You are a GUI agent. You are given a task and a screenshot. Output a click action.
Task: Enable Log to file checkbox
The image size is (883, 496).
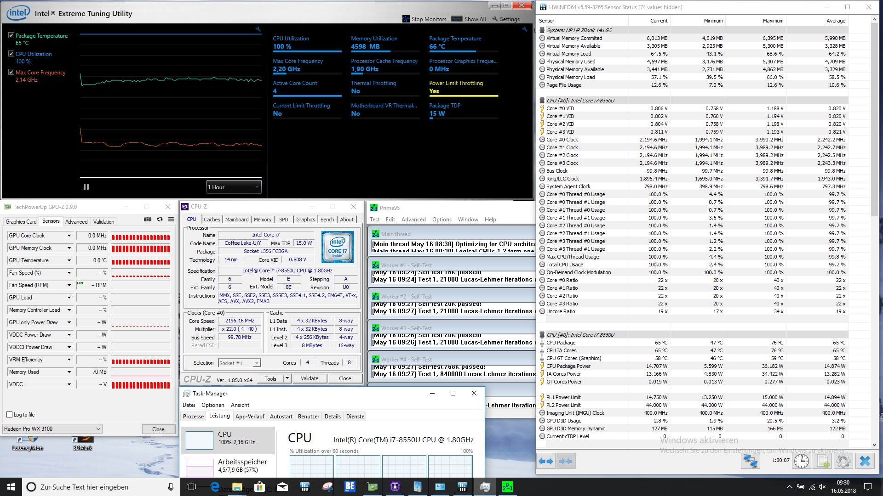[10, 414]
